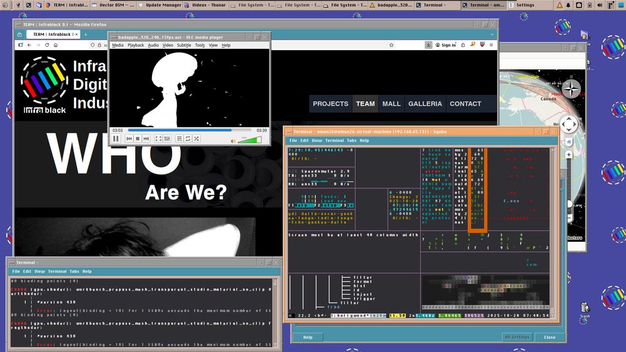Click the notification bell in system tray

(568, 5)
